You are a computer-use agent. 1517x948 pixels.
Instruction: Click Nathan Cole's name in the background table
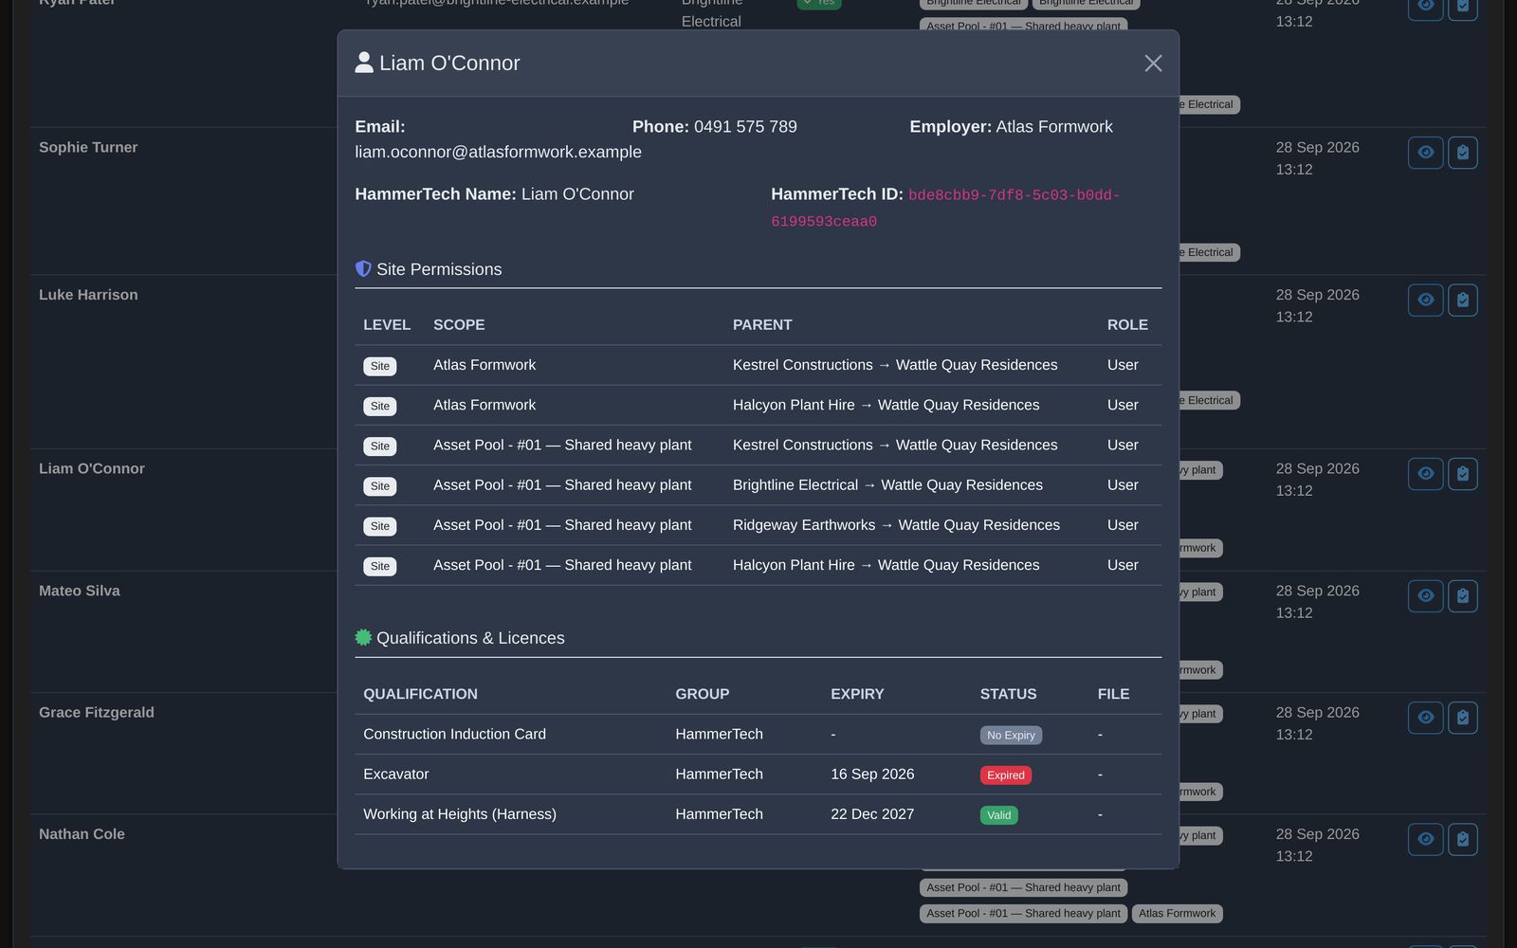(x=82, y=834)
